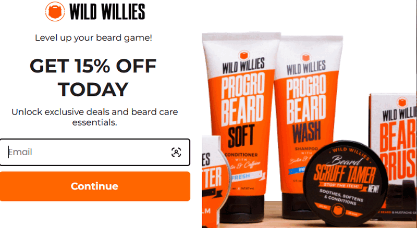Click beard logo icon on Beard Wash tube
The image size is (417, 228).
pos(306,57)
